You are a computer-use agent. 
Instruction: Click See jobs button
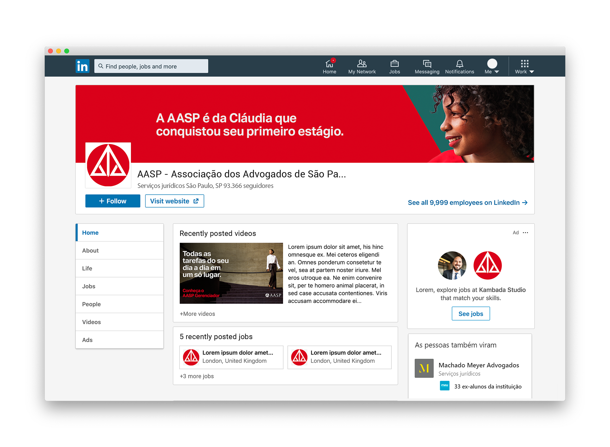[471, 314]
